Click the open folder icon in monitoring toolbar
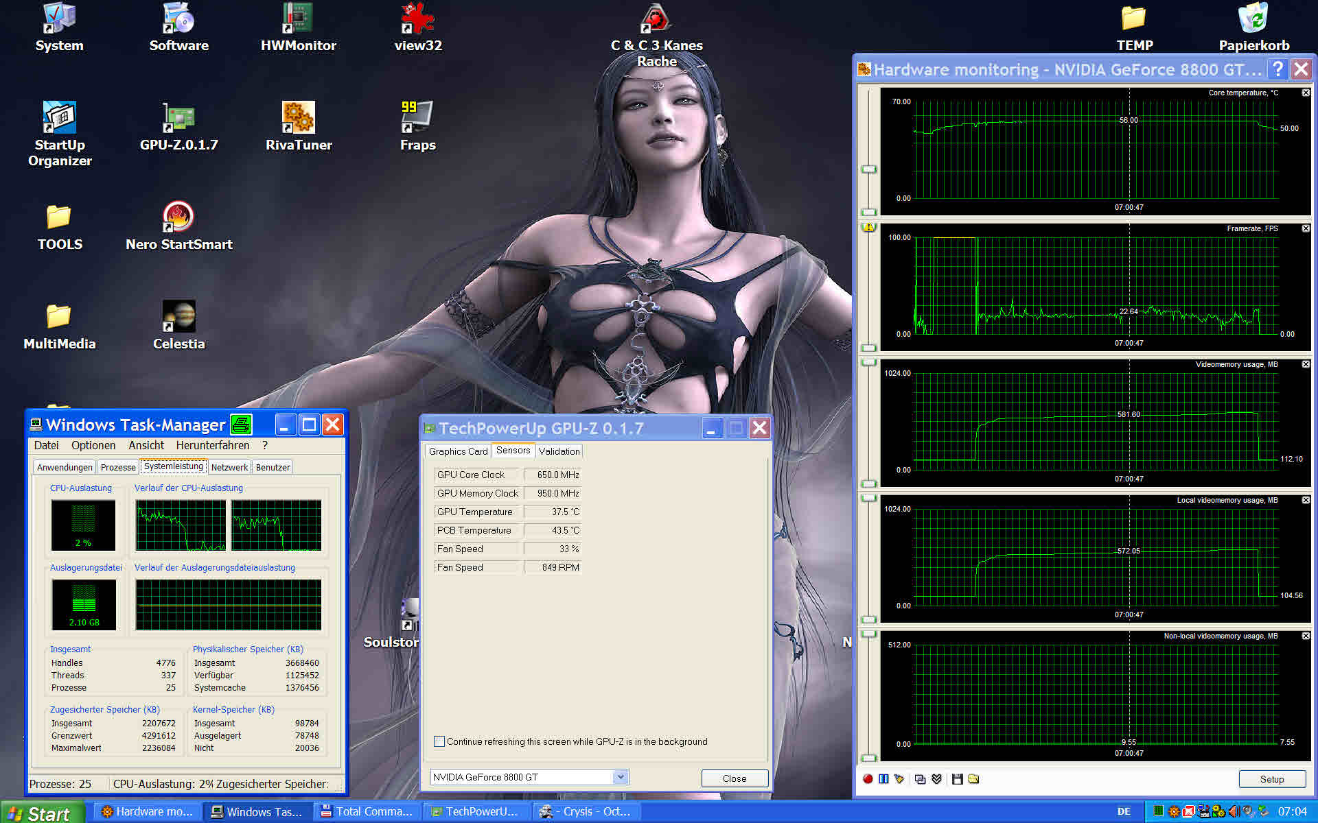Viewport: 1318px width, 823px height. 973,779
